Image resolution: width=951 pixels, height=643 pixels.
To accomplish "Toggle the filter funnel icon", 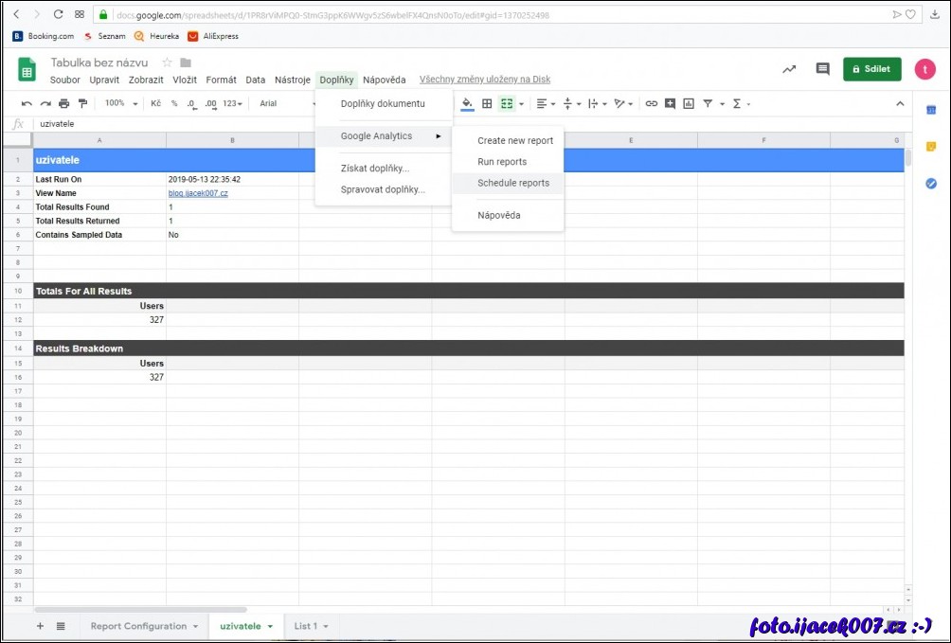I will coord(708,103).
